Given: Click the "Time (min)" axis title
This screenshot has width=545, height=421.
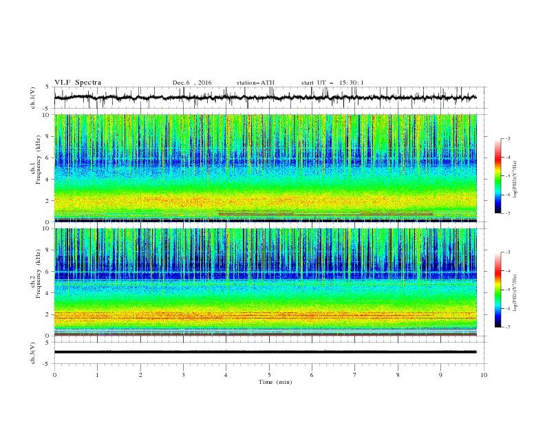Looking at the screenshot, I should pyautogui.click(x=275, y=382).
